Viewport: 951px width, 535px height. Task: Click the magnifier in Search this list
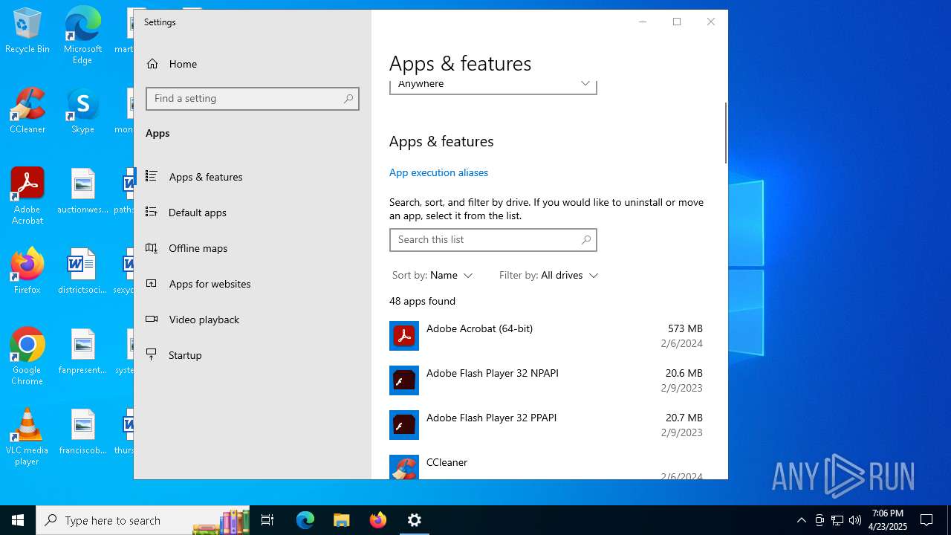pos(586,239)
